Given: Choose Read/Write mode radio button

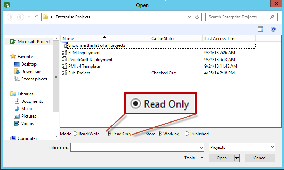Looking at the screenshot, I should pyautogui.click(x=75, y=134).
